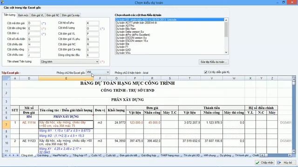Screen dimensions: 298x167
Task: Open the Giá tháng sheet tab
Action: (x=43, y=155)
